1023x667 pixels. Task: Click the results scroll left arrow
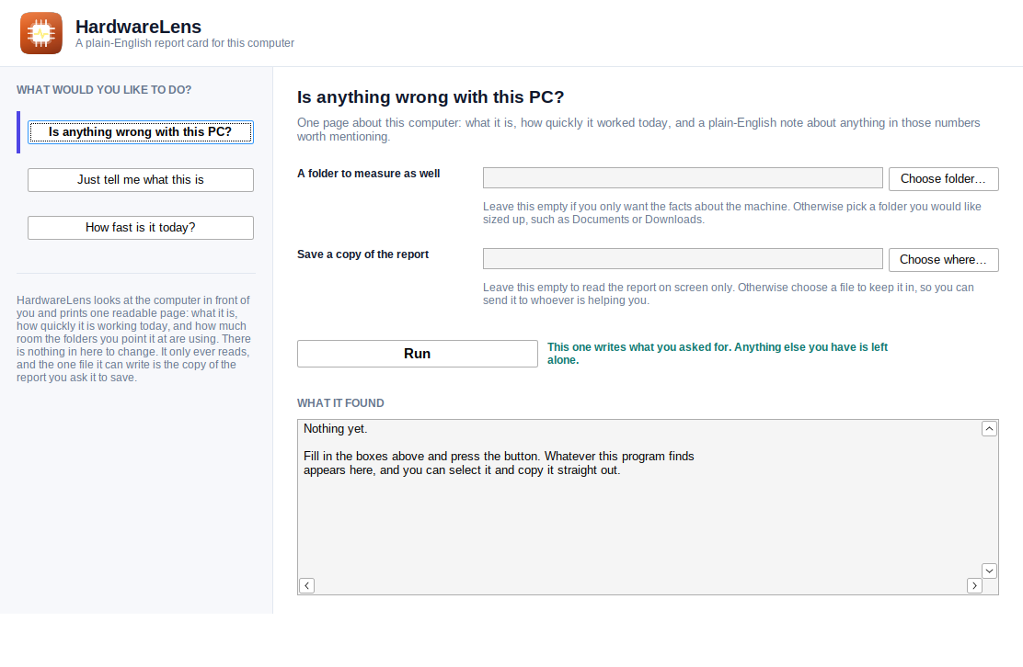click(306, 585)
